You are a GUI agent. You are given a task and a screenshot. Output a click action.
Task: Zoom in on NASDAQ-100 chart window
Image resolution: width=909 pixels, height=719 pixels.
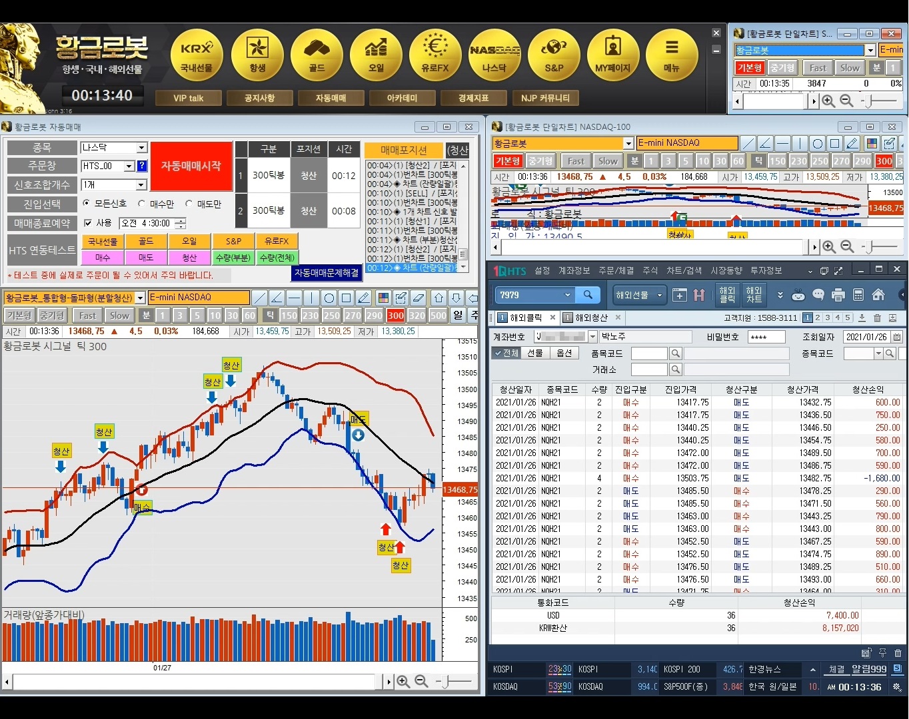click(829, 247)
